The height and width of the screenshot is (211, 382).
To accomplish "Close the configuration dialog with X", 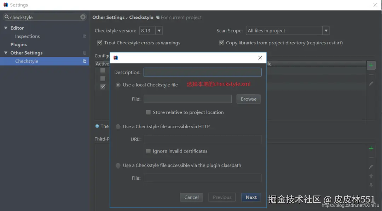I will click(260, 58).
